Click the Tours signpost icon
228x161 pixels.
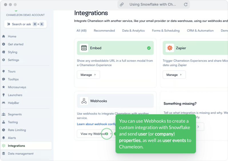click(x=4, y=71)
